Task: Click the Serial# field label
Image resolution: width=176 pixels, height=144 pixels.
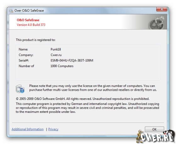Action: (24, 60)
